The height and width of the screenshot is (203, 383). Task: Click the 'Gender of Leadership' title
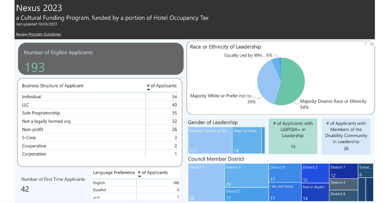click(x=213, y=122)
